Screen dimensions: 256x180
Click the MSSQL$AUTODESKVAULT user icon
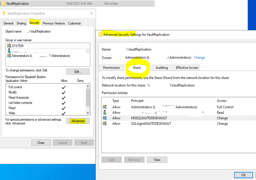tap(105, 118)
